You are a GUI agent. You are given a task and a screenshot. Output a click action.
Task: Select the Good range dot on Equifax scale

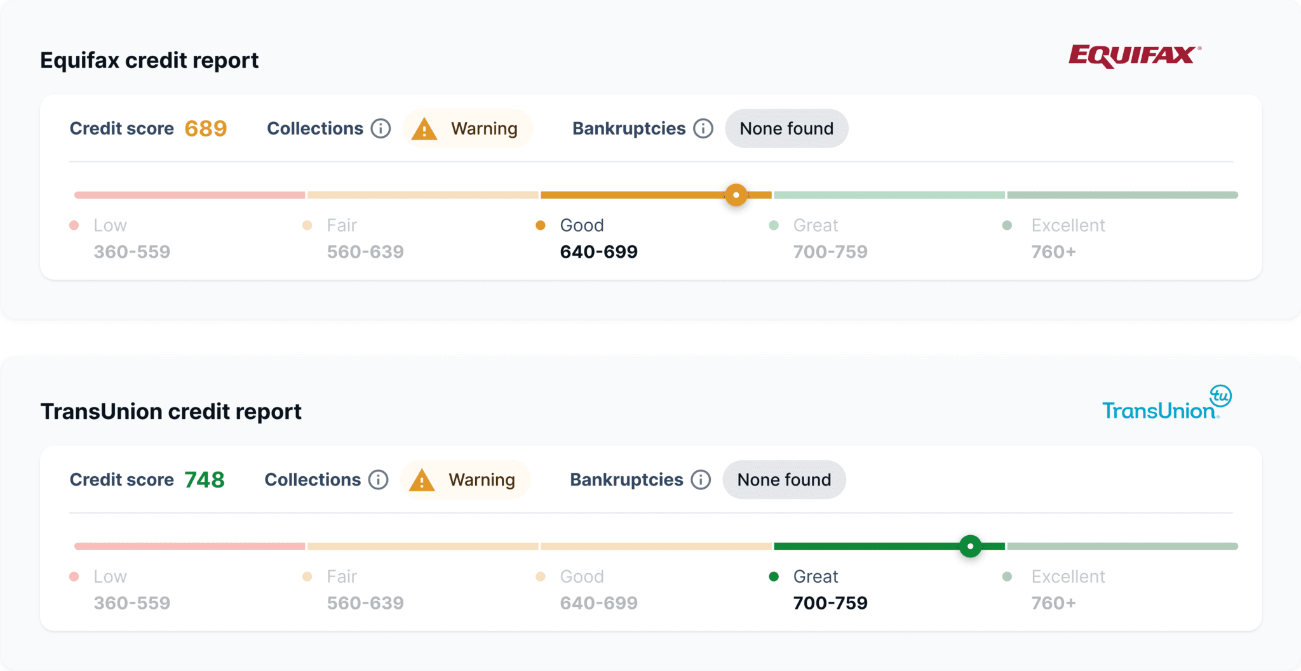[540, 225]
